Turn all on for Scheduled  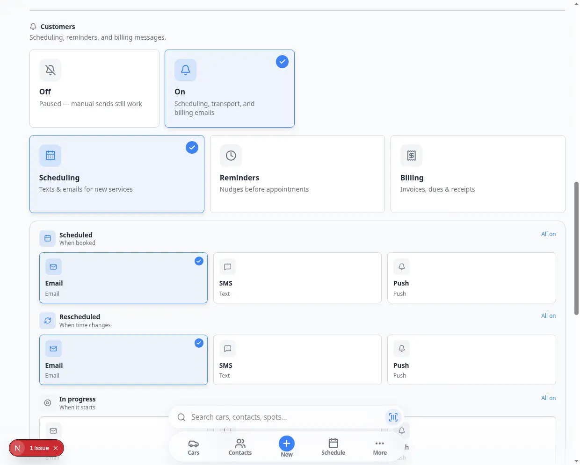(549, 234)
